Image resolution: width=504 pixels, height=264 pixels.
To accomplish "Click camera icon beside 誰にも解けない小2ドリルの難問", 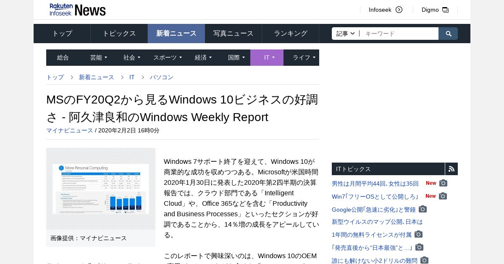I will 424,260.
